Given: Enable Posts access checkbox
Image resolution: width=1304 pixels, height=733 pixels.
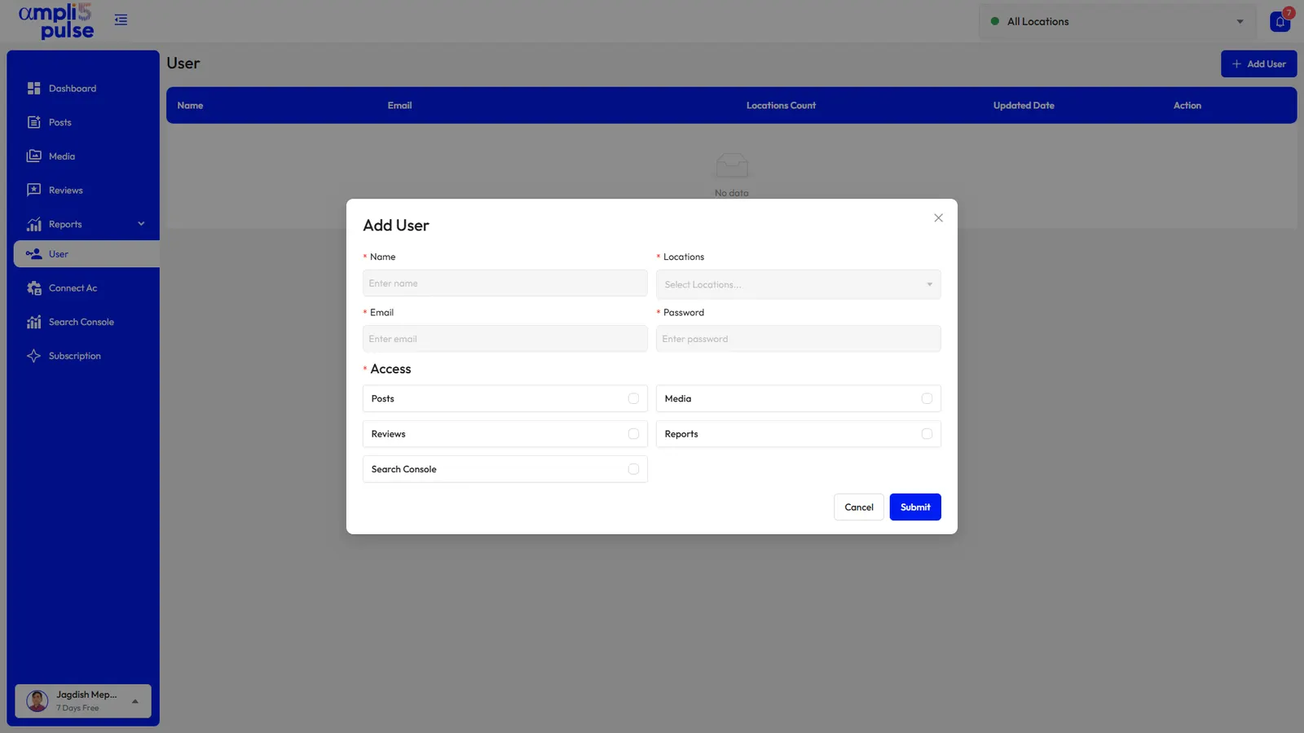Looking at the screenshot, I should pos(633,398).
